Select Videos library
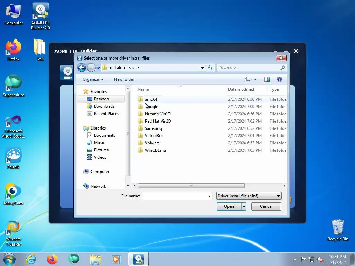This screenshot has height=266, width=355. coord(100,157)
